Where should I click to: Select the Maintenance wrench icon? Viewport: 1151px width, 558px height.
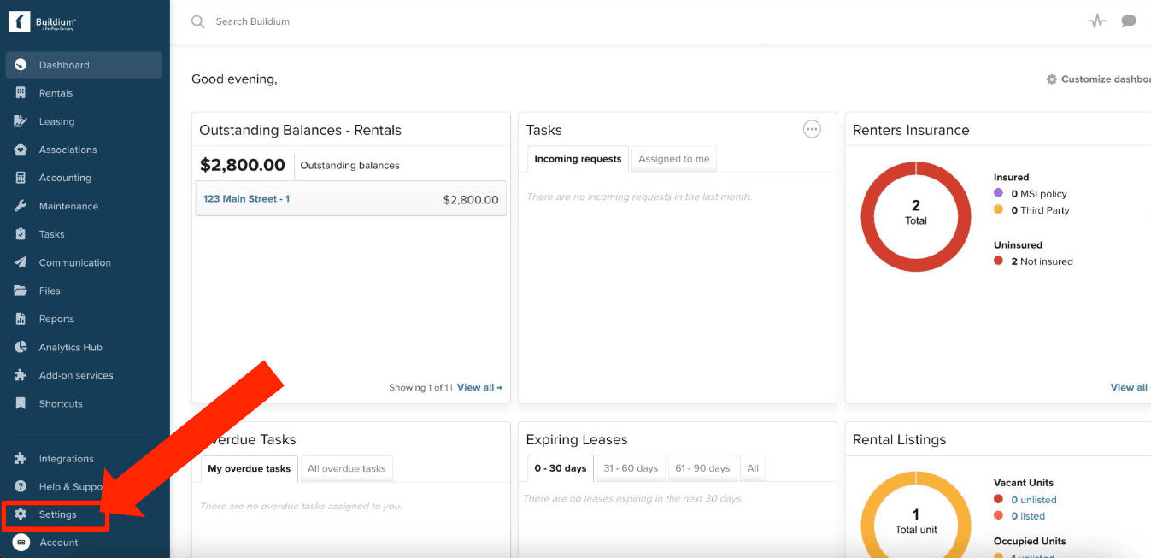(21, 206)
